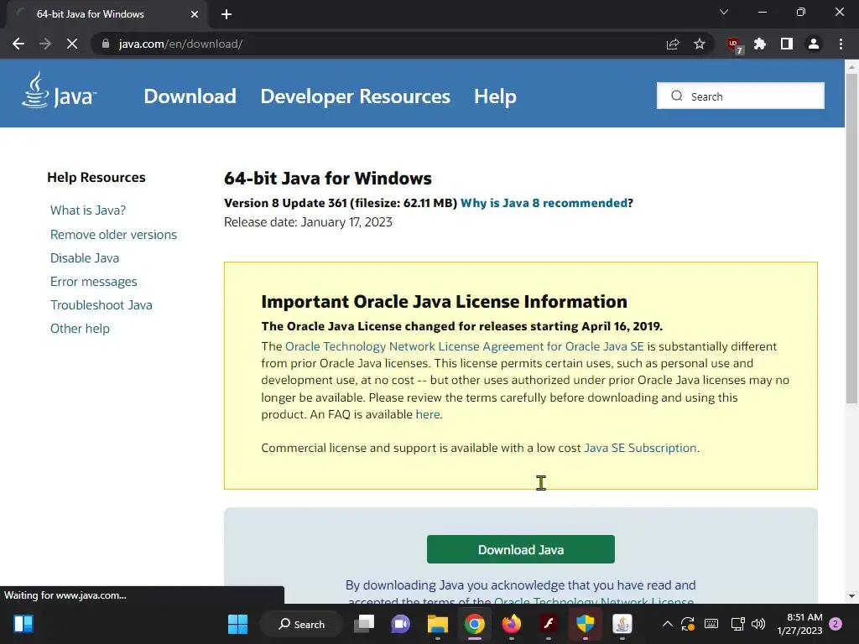Open a new tab with the plus button
The width and height of the screenshot is (859, 644).
(x=226, y=14)
